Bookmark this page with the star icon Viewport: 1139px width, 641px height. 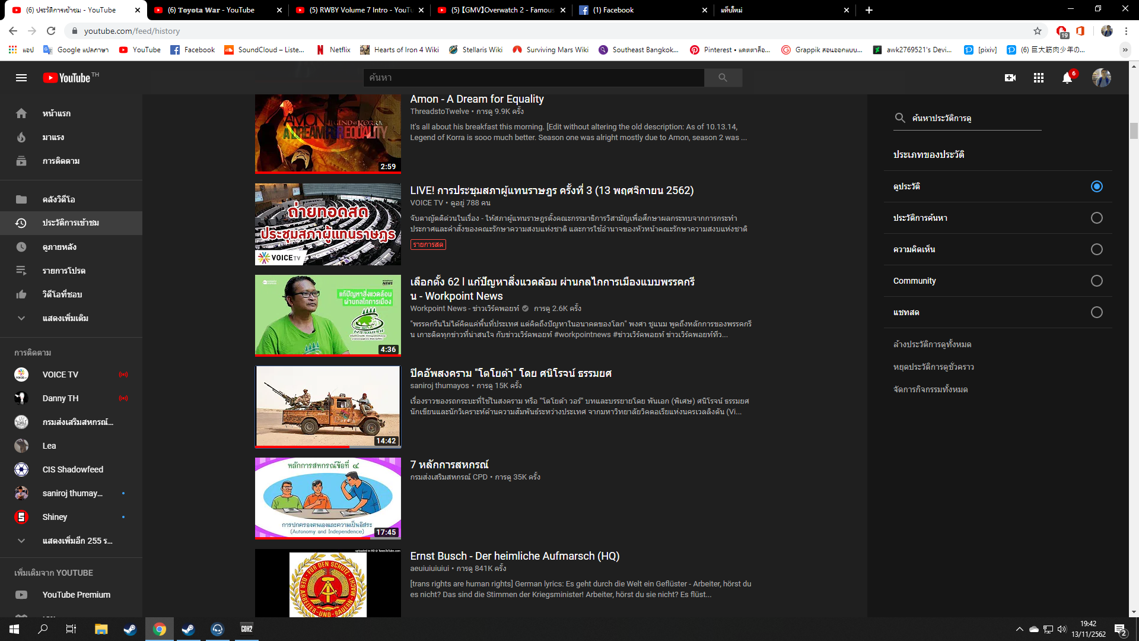(x=1038, y=31)
